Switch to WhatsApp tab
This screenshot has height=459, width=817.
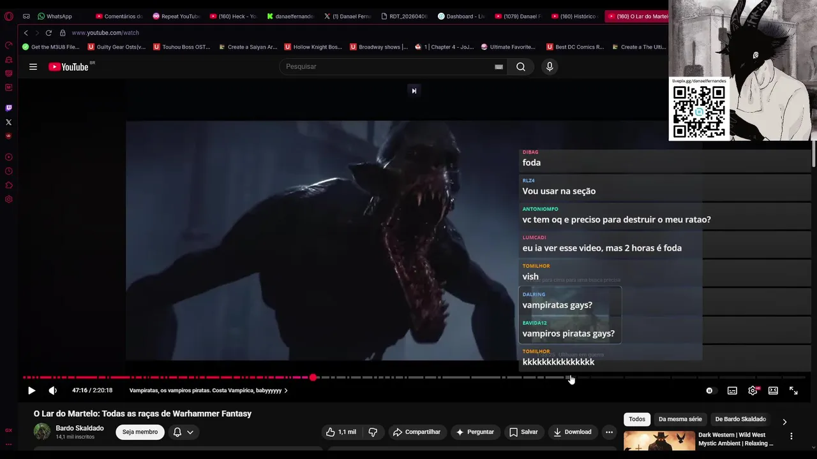(x=54, y=17)
